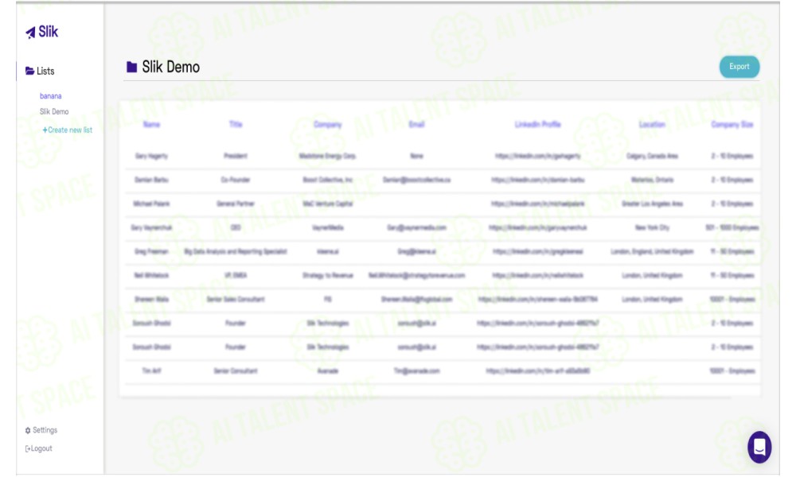The image size is (796, 477).
Task: Select the name Neil Whitelock
Action: coord(151,275)
